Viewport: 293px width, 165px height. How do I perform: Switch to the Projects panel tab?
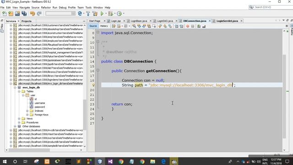point(27,21)
